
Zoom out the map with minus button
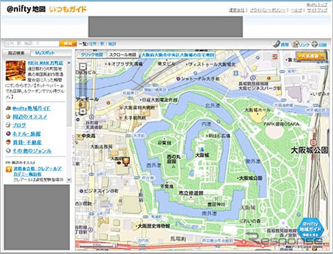[83, 66]
